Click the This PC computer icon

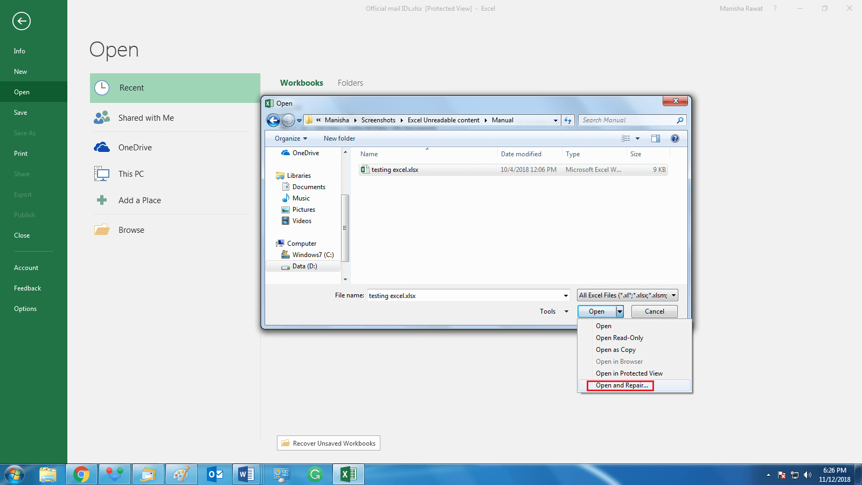tap(102, 174)
